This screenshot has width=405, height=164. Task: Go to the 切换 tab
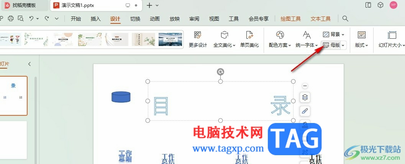point(135,19)
